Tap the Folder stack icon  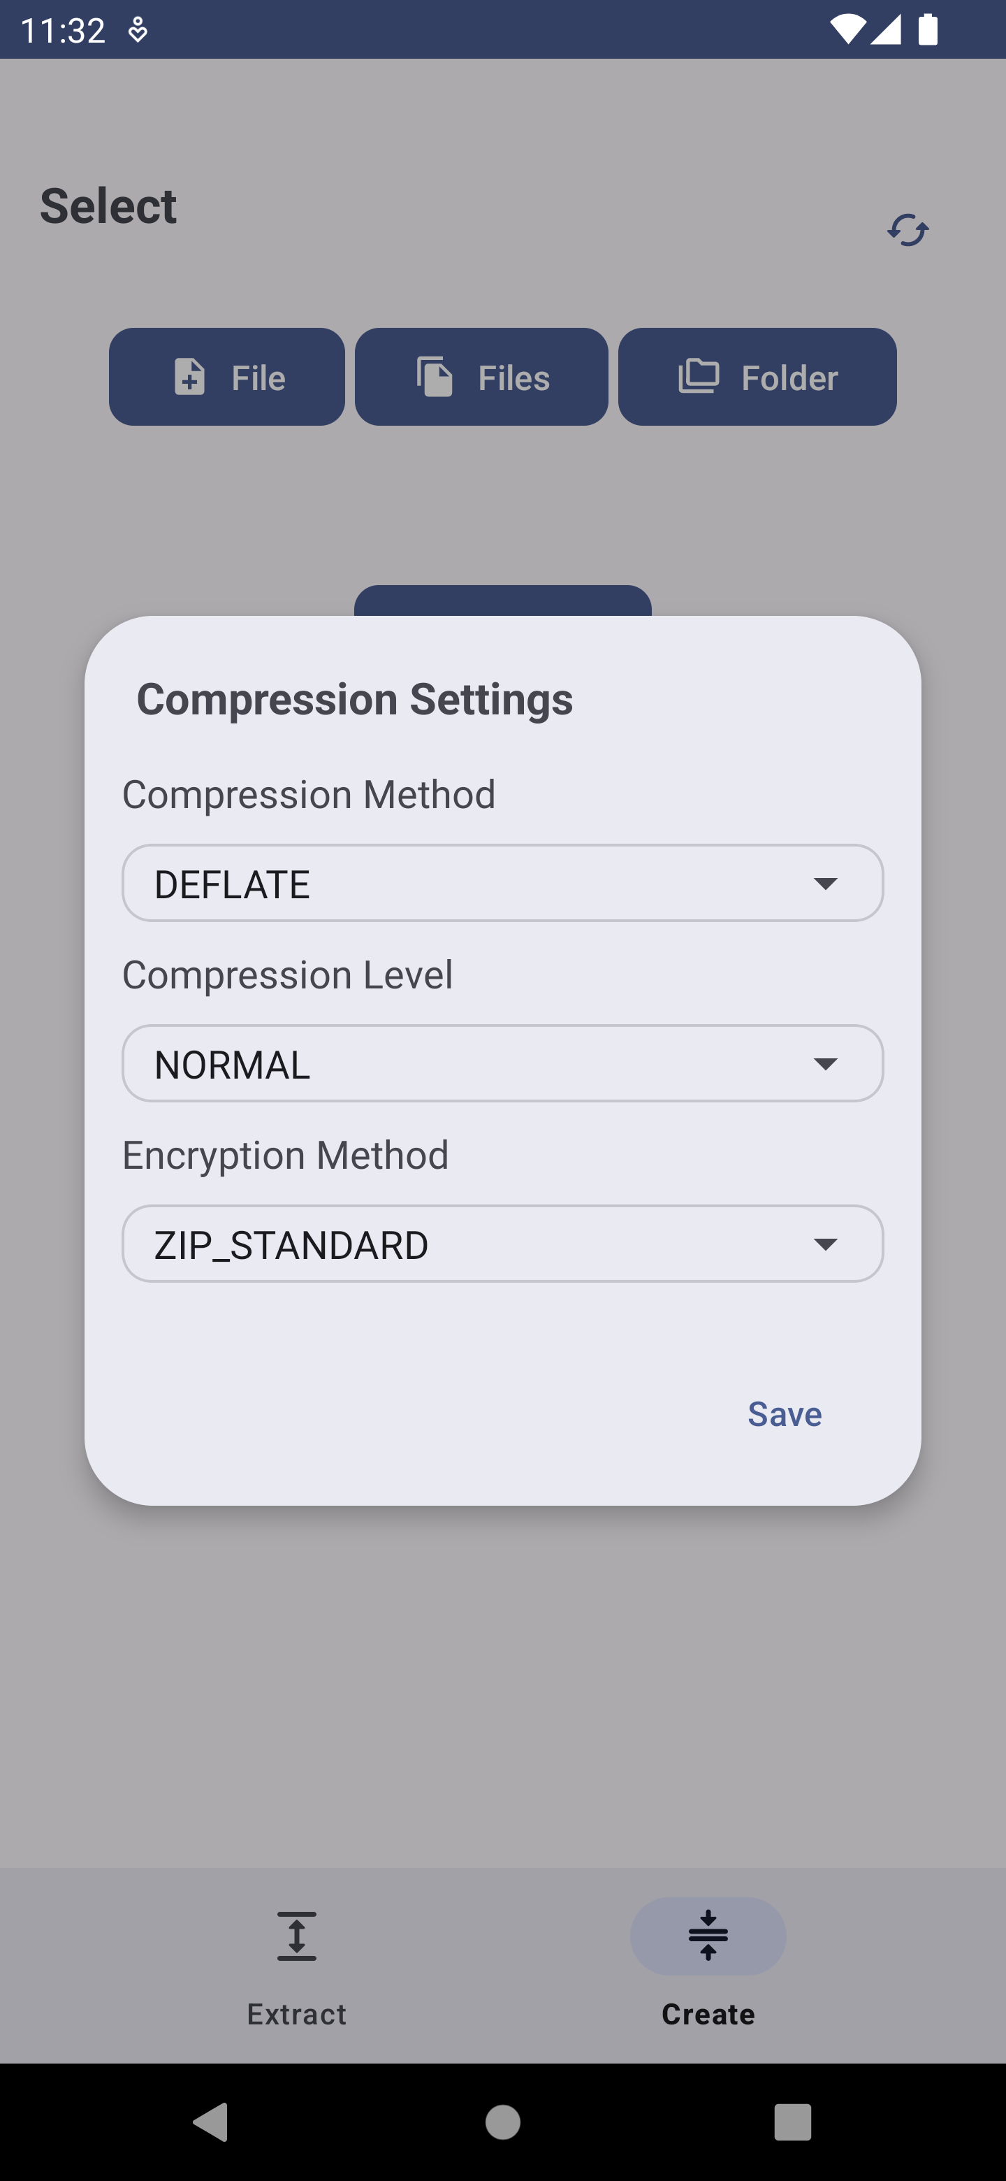[x=699, y=376]
